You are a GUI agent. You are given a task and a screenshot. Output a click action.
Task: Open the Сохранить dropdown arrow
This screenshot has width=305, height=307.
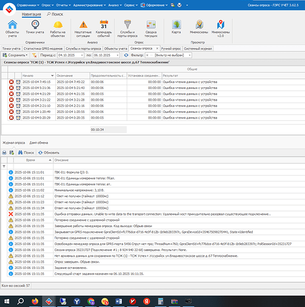[26, 55]
